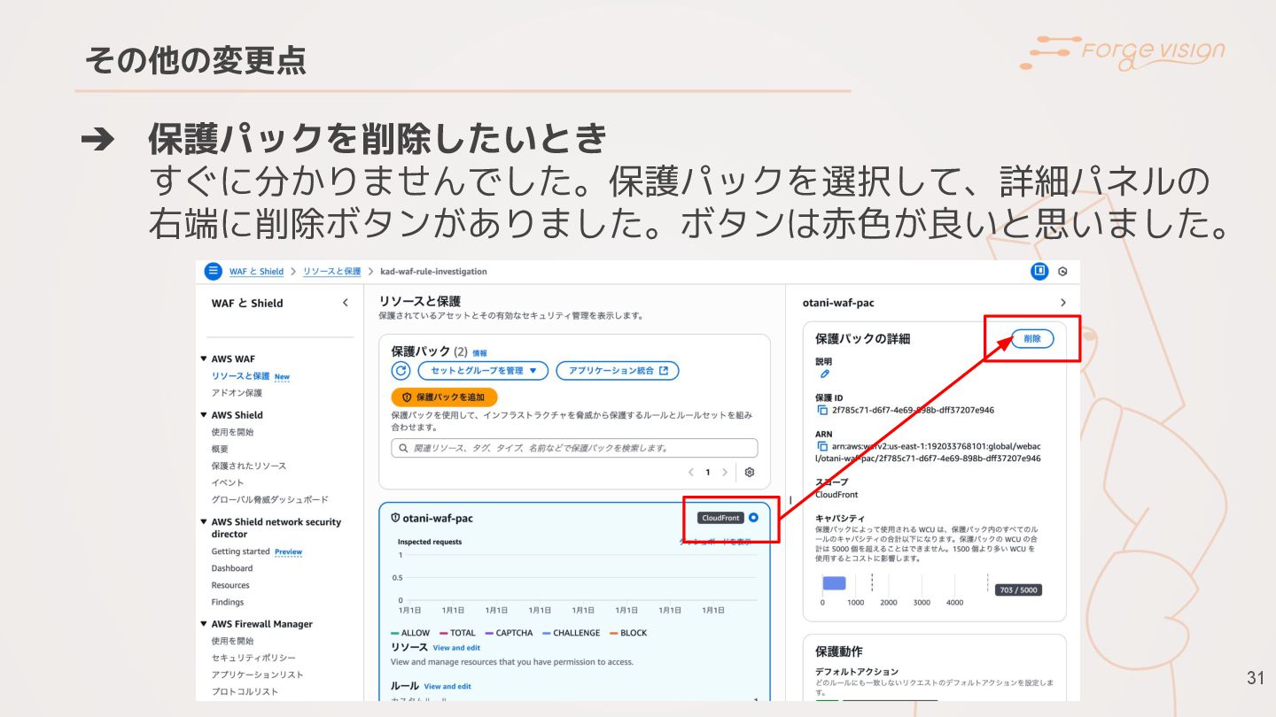Collapse the otani-waf-pac detail panel chevron
This screenshot has width=1276, height=717.
(1062, 303)
